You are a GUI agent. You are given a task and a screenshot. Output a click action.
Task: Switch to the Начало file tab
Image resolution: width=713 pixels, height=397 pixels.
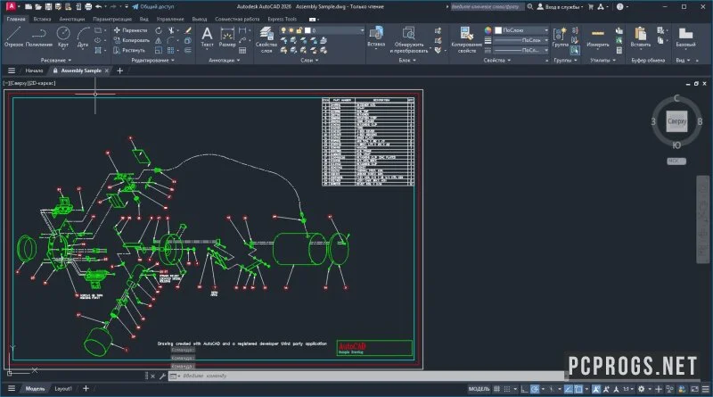[34, 70]
